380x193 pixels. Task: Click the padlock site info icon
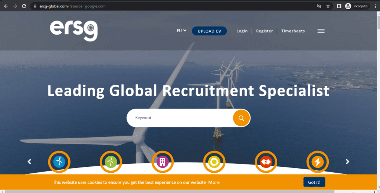click(x=35, y=6)
